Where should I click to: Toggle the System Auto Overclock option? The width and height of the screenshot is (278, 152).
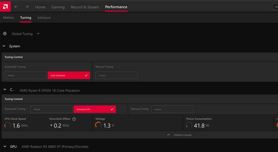point(69,75)
